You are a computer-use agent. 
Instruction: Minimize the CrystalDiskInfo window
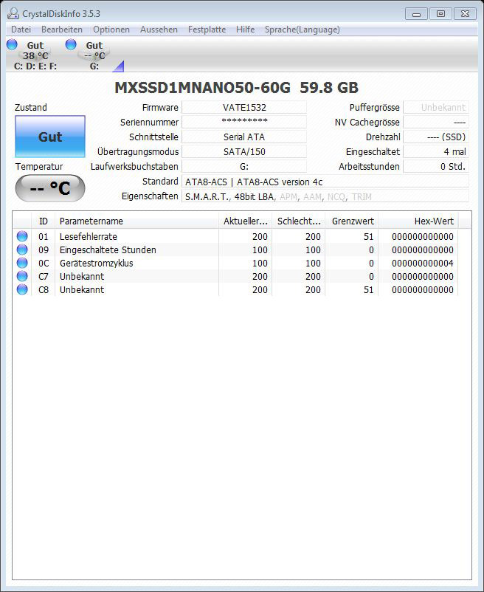click(416, 14)
